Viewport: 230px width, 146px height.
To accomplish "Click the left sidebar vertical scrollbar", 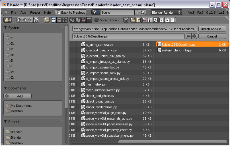I will pyautogui.click(x=66, y=67).
